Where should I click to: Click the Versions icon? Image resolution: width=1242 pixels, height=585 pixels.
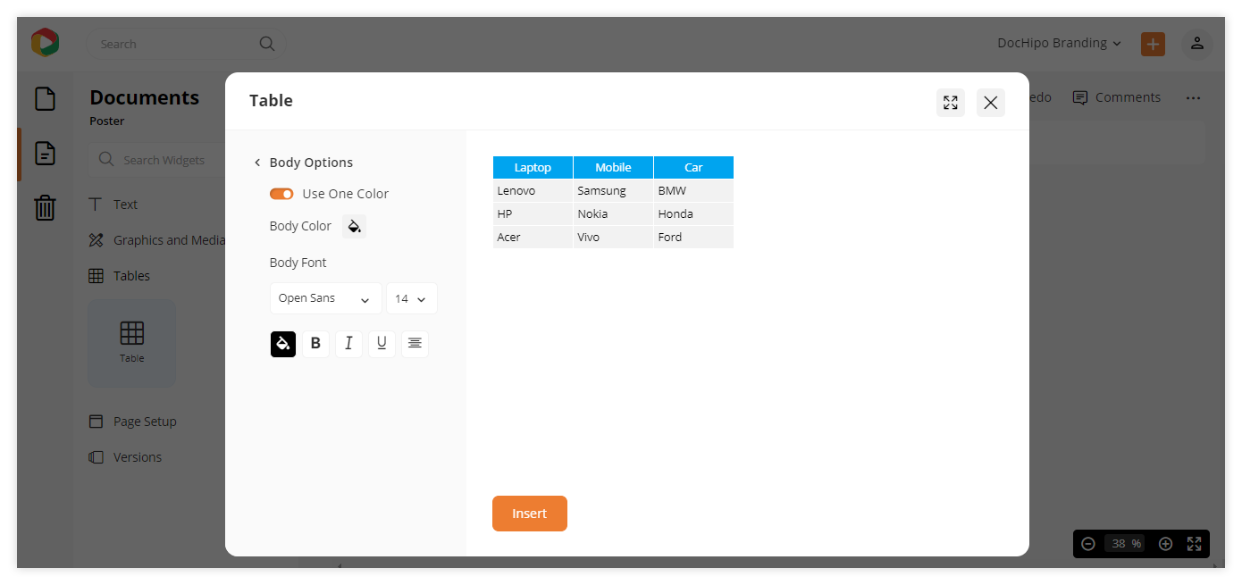96,457
